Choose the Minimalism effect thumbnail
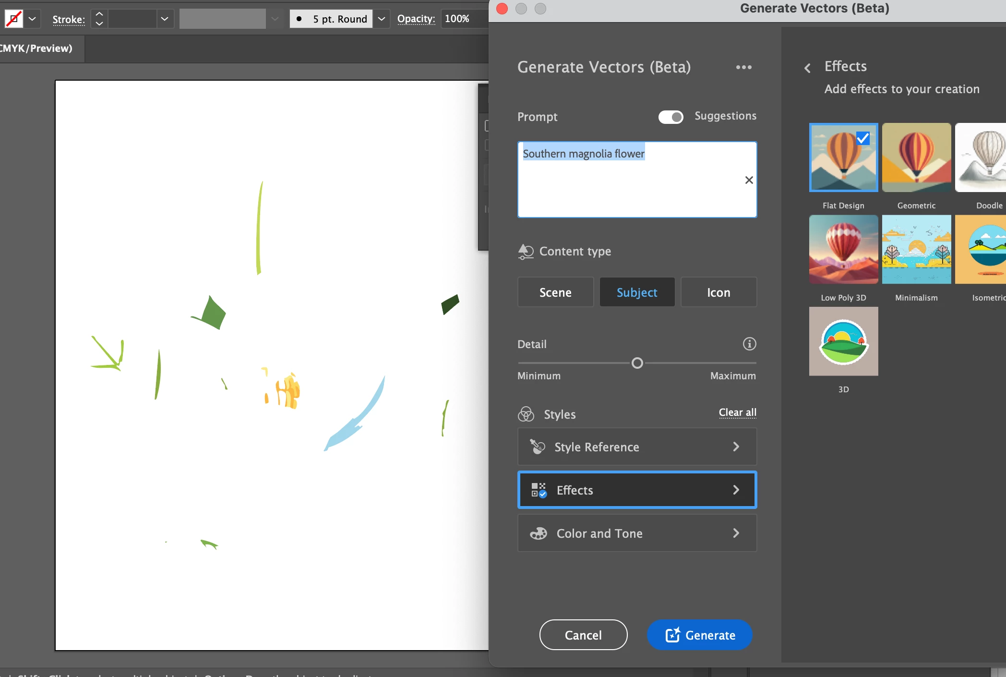The width and height of the screenshot is (1006, 677). point(916,250)
